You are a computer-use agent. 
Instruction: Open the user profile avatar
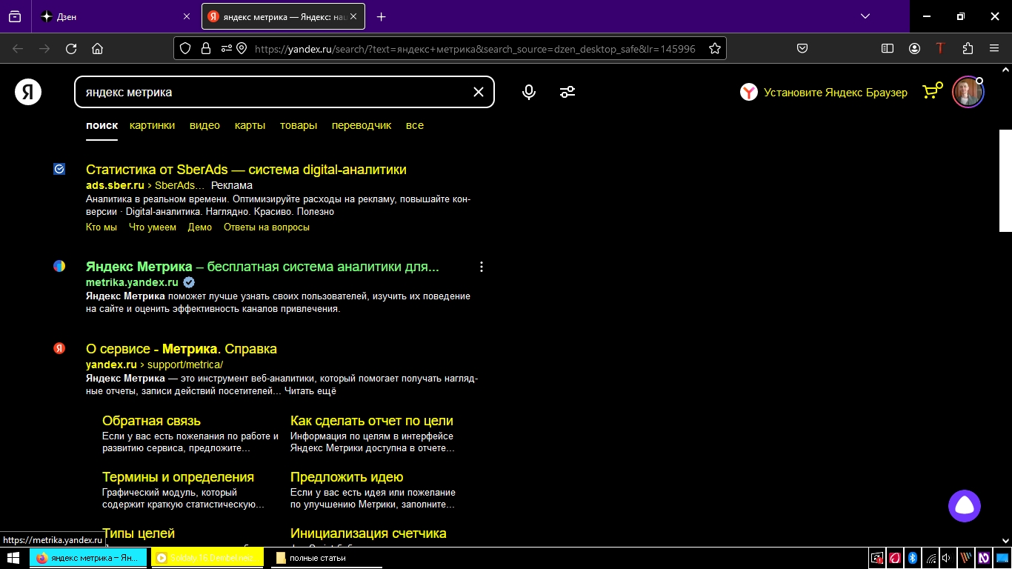click(968, 93)
